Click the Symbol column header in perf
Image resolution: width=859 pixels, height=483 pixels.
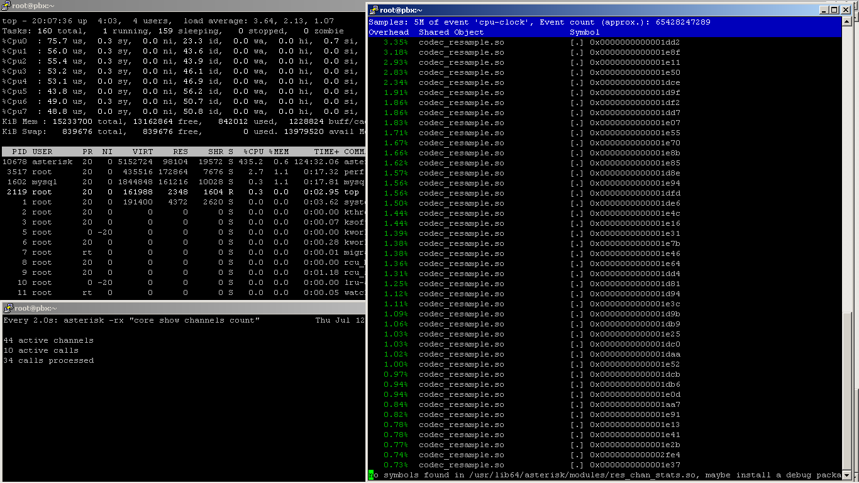point(584,32)
